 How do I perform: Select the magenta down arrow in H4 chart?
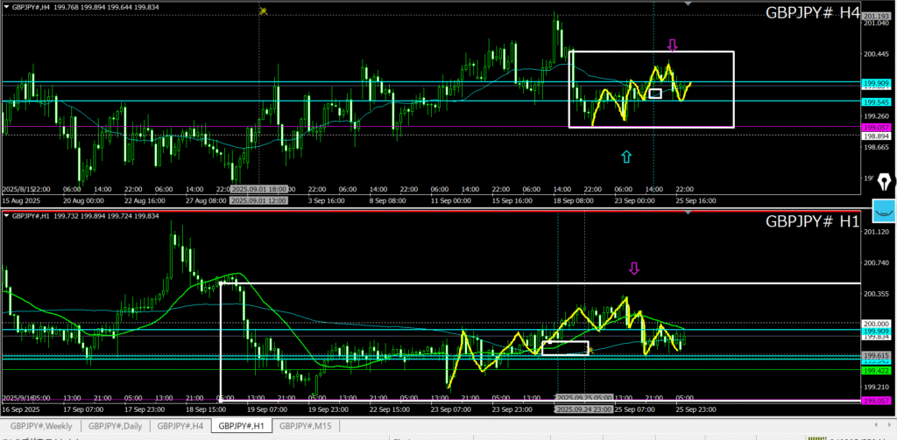pyautogui.click(x=672, y=45)
